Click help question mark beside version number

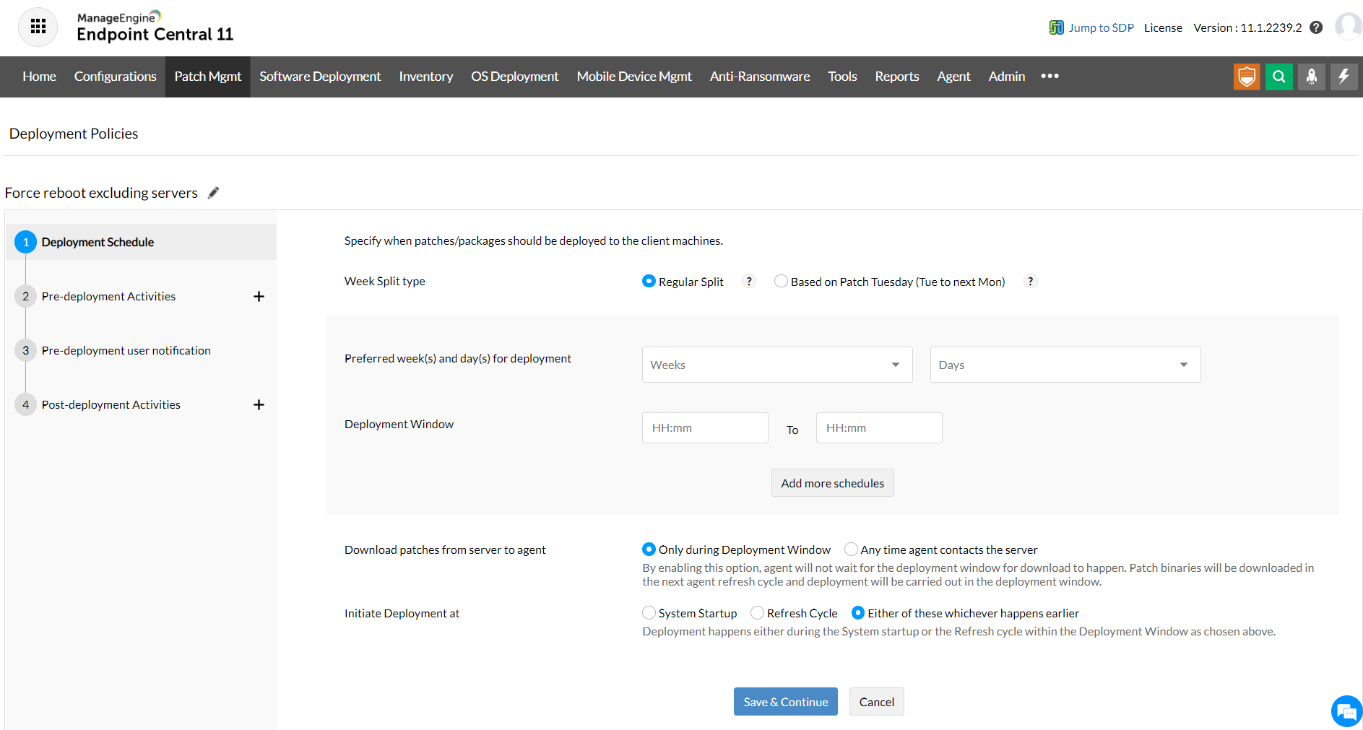click(1316, 27)
